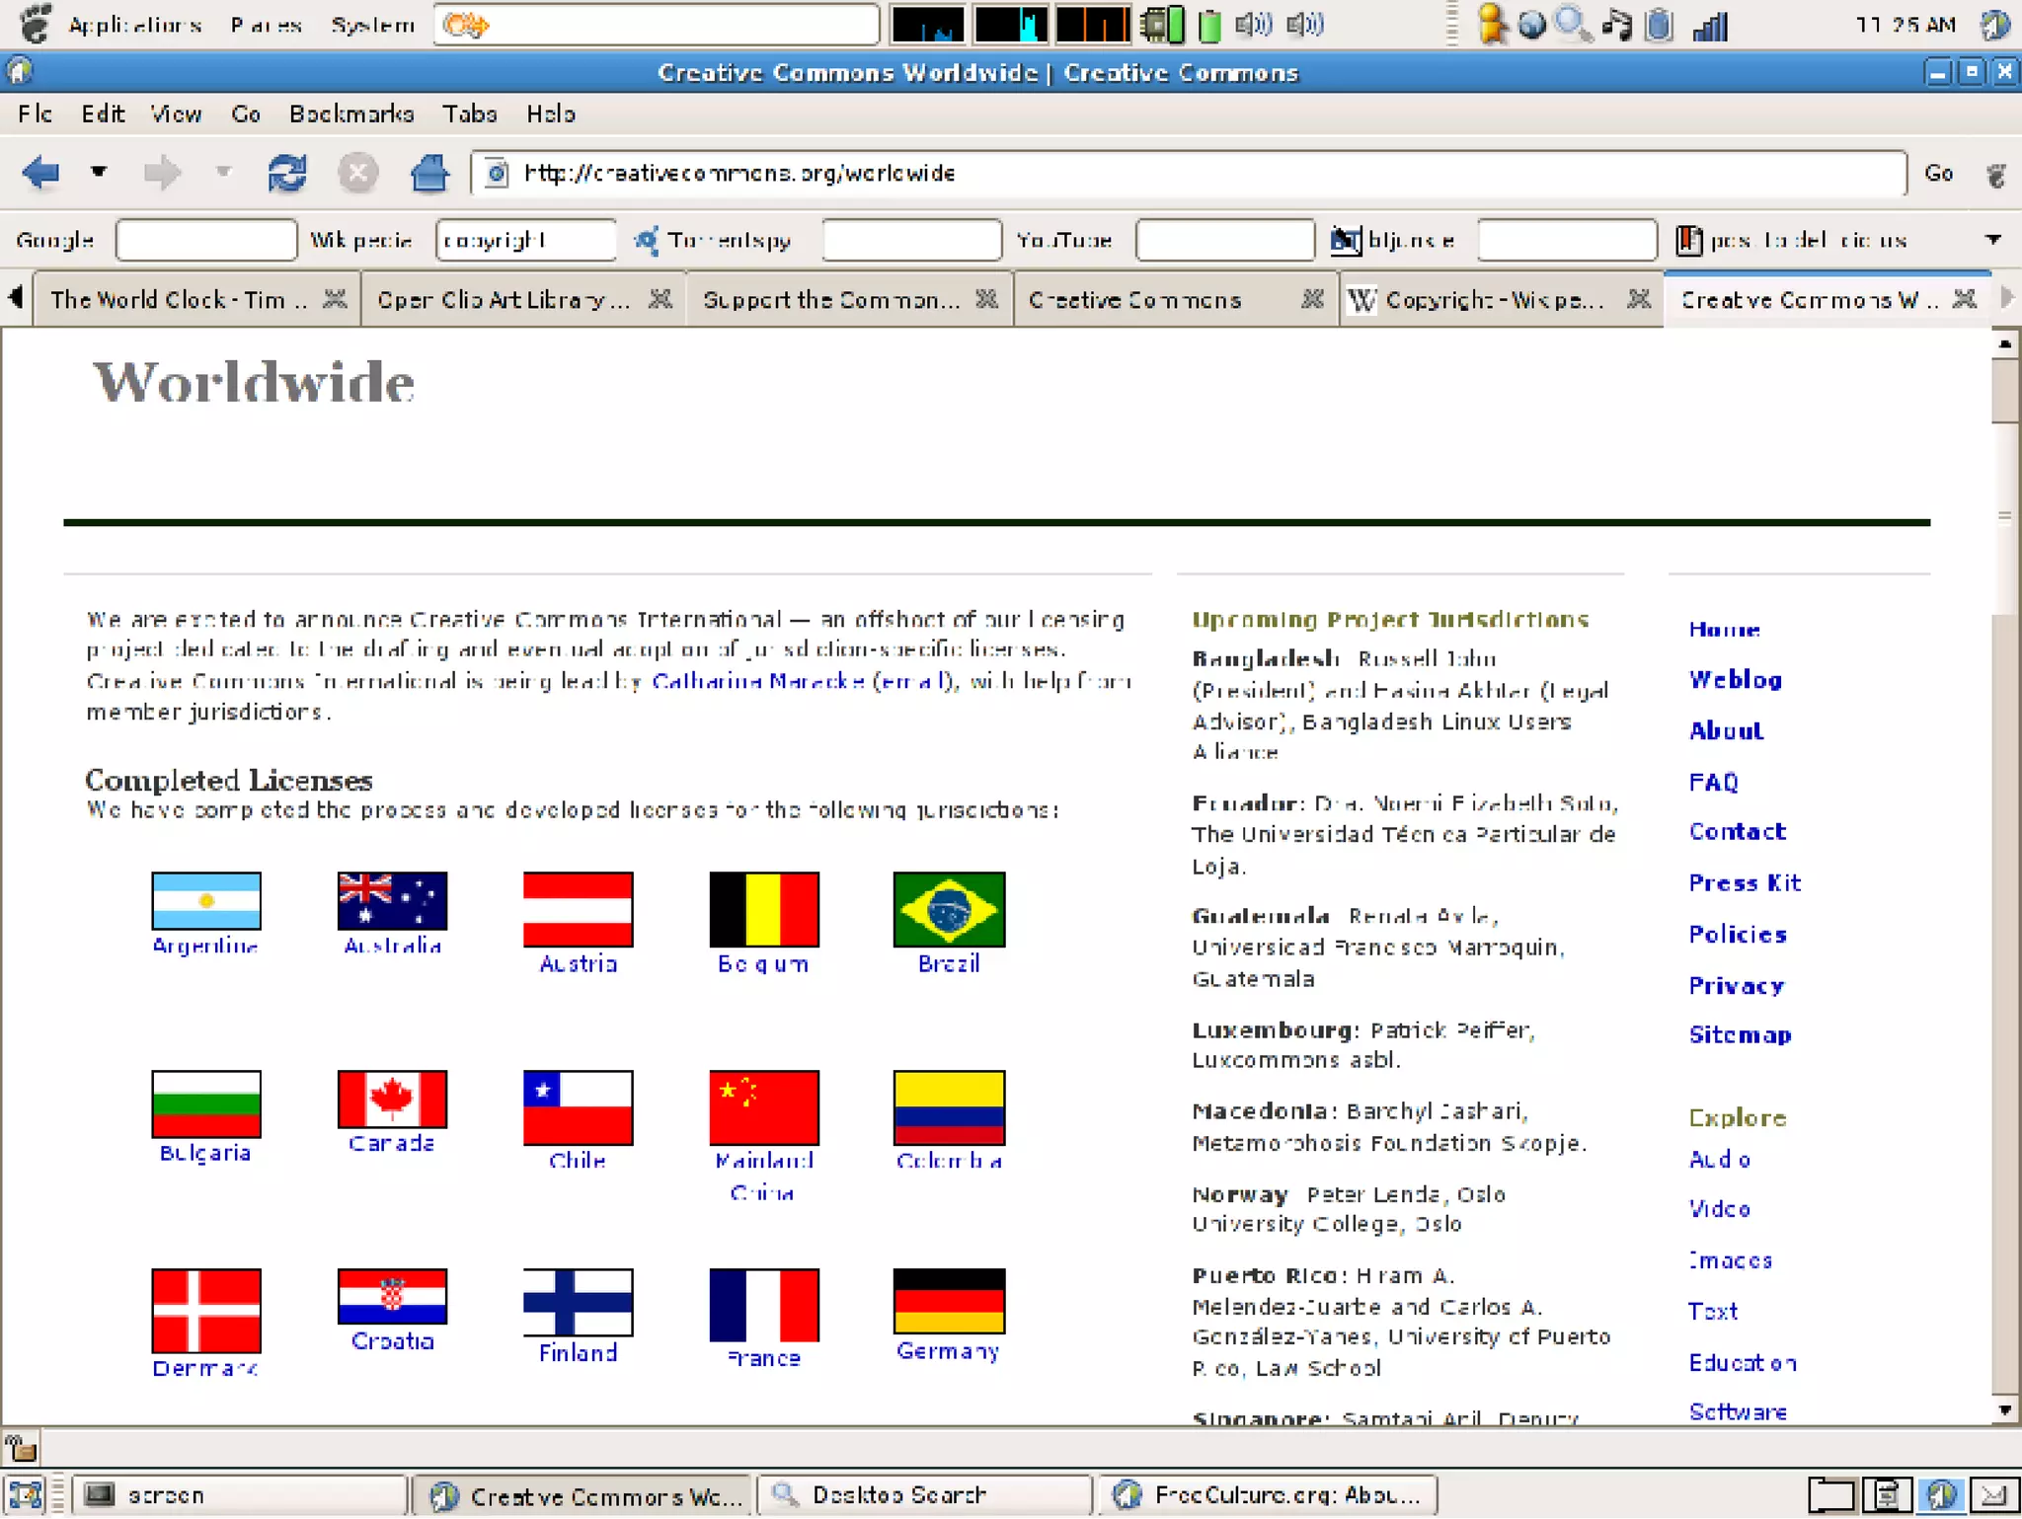Viewport: 2022px width, 1519px height.
Task: Click the disabled Stop loading icon
Action: point(357,174)
